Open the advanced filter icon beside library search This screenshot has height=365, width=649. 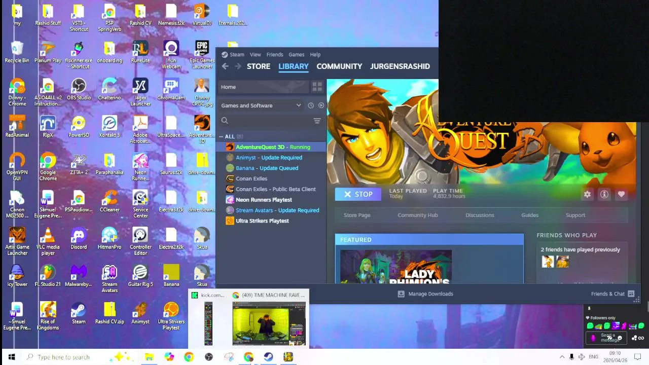(x=317, y=121)
